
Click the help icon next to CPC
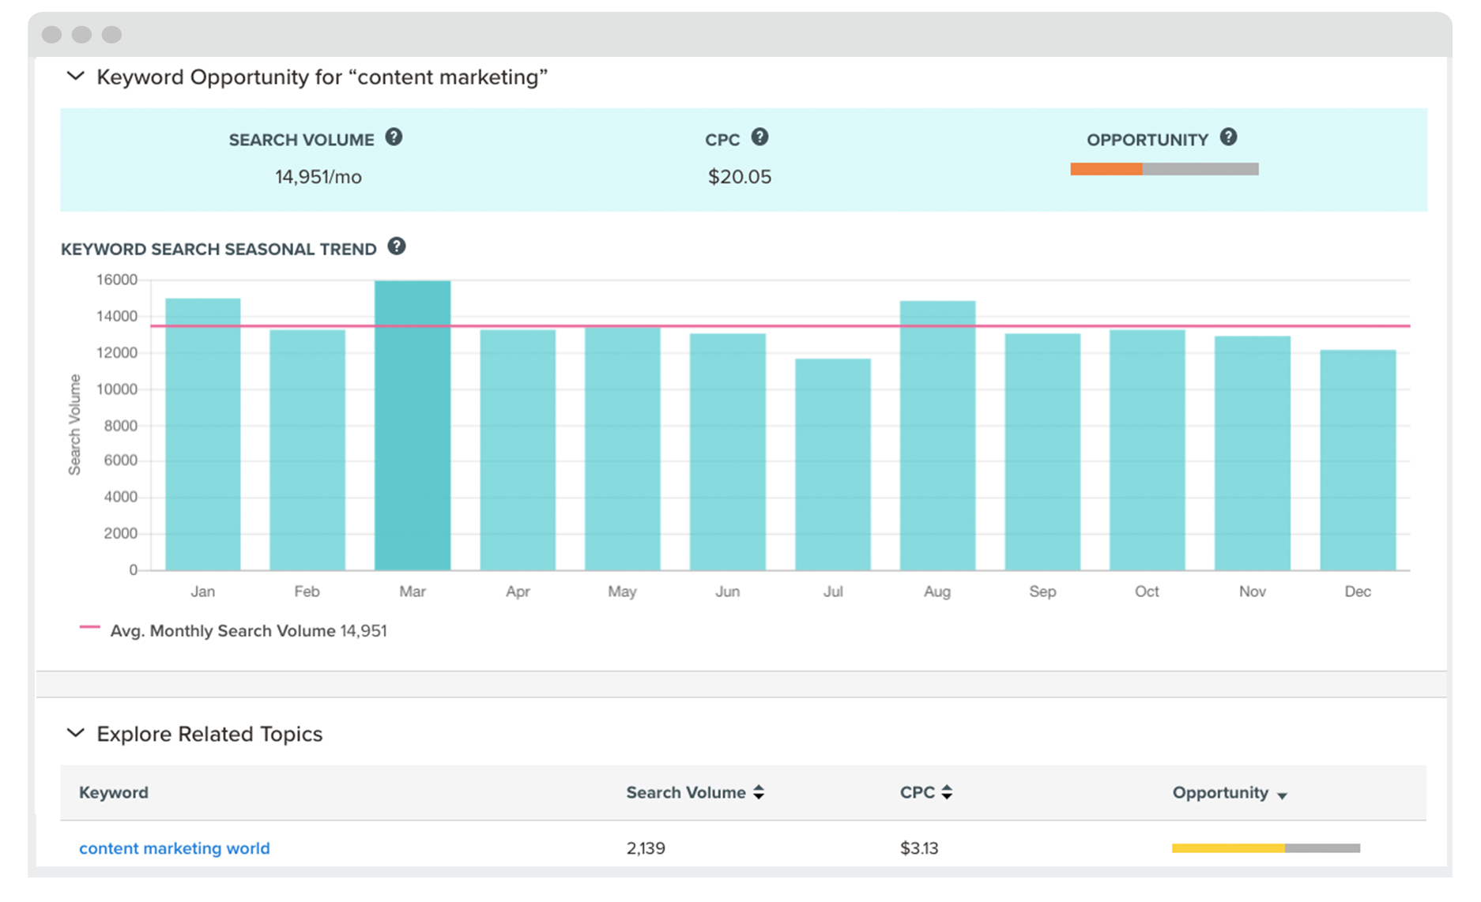click(x=759, y=137)
